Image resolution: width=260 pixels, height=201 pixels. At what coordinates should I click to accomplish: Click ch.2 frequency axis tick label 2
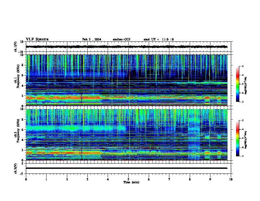[x=23, y=150]
